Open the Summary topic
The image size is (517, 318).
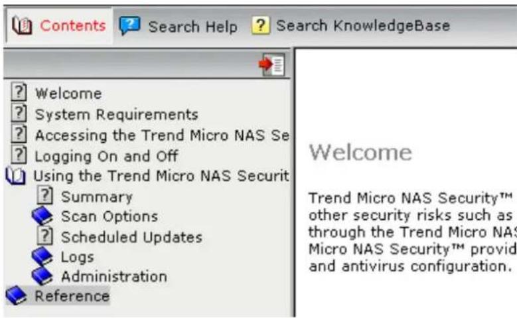(x=97, y=197)
